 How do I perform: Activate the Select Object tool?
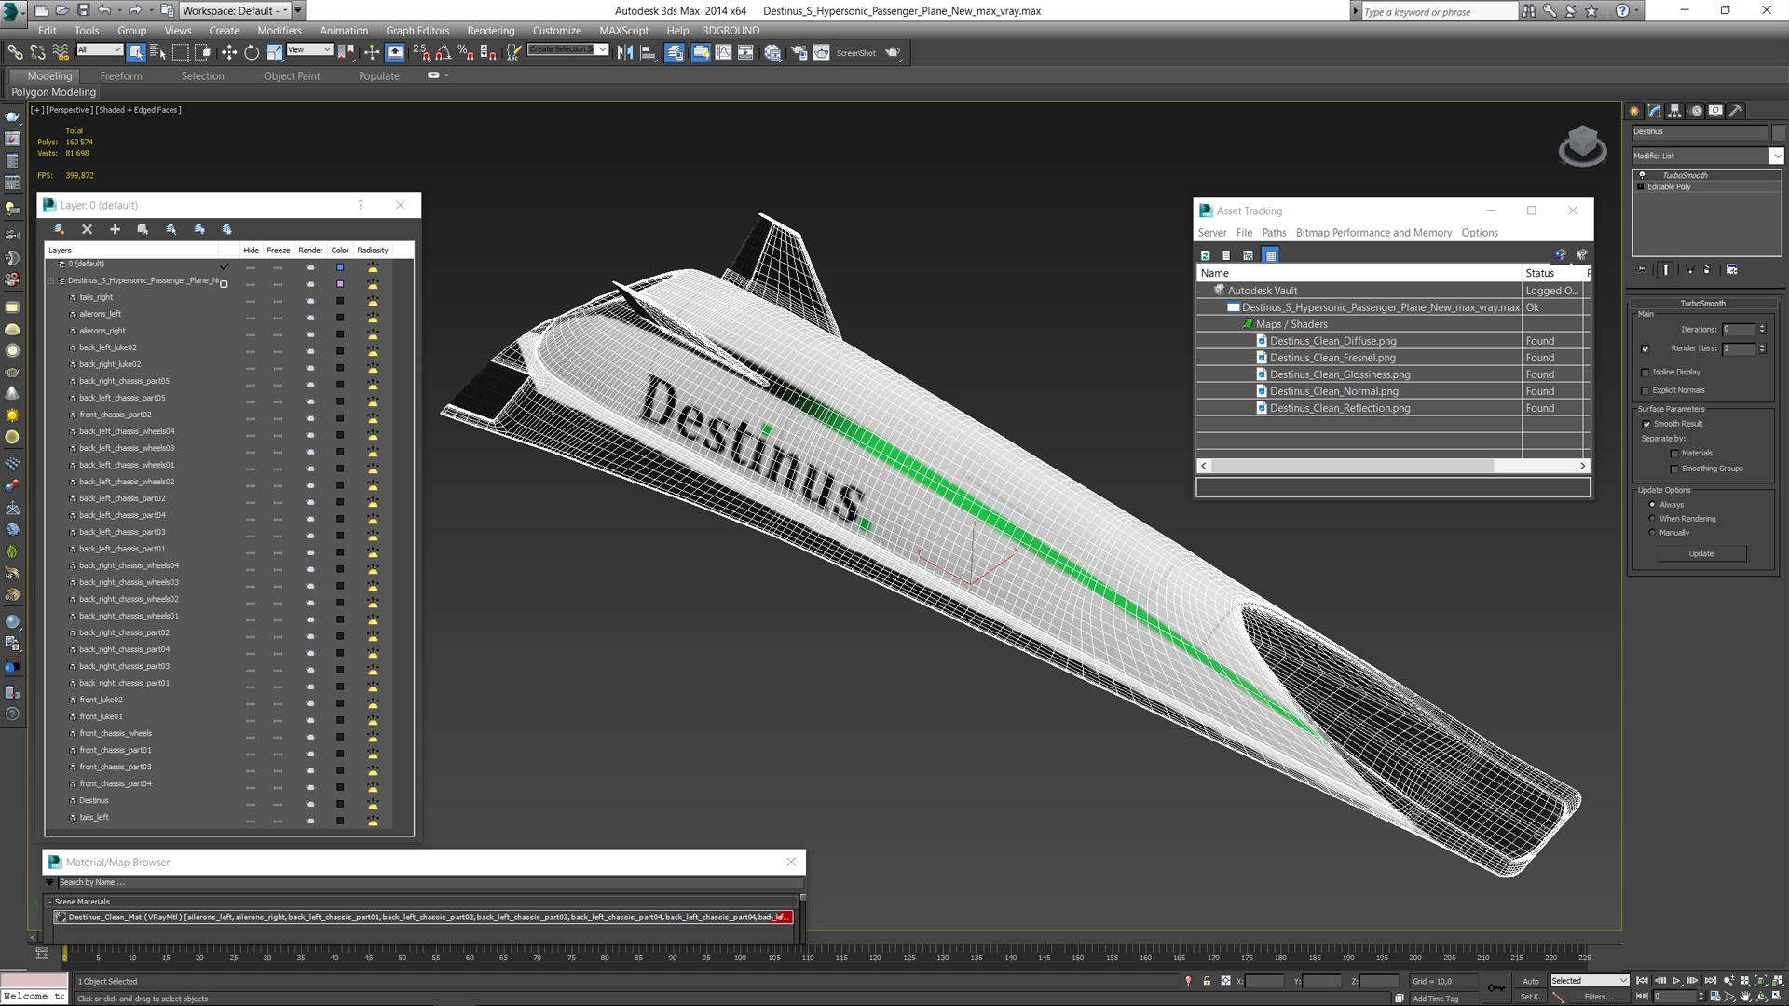coord(136,52)
